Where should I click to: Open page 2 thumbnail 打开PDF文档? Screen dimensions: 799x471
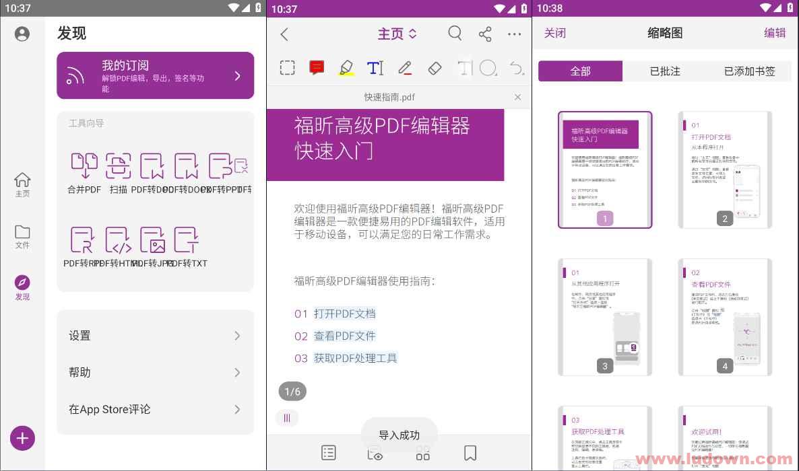(725, 170)
